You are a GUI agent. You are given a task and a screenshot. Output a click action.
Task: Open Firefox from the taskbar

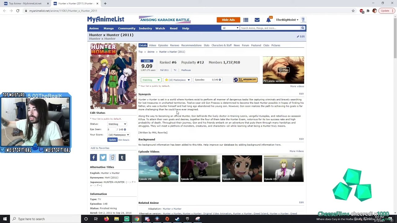coord(106,219)
